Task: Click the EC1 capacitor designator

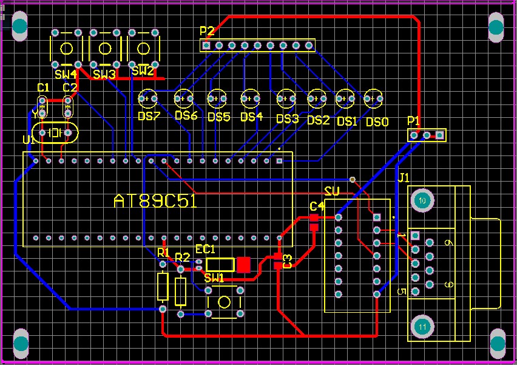Action: [x=205, y=249]
